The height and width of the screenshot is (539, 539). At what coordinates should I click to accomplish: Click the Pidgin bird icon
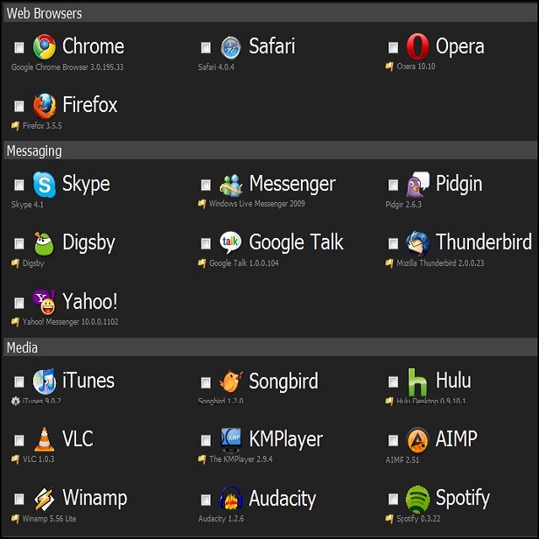(x=418, y=185)
